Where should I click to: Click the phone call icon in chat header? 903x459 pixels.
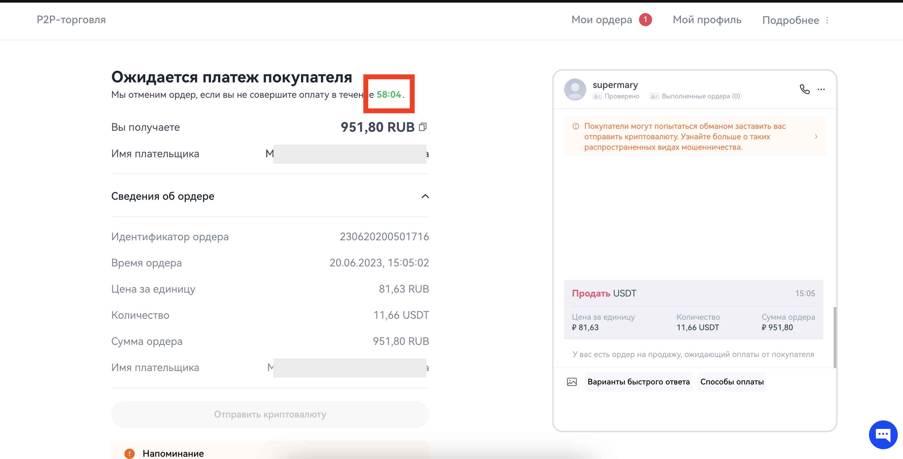(x=805, y=89)
